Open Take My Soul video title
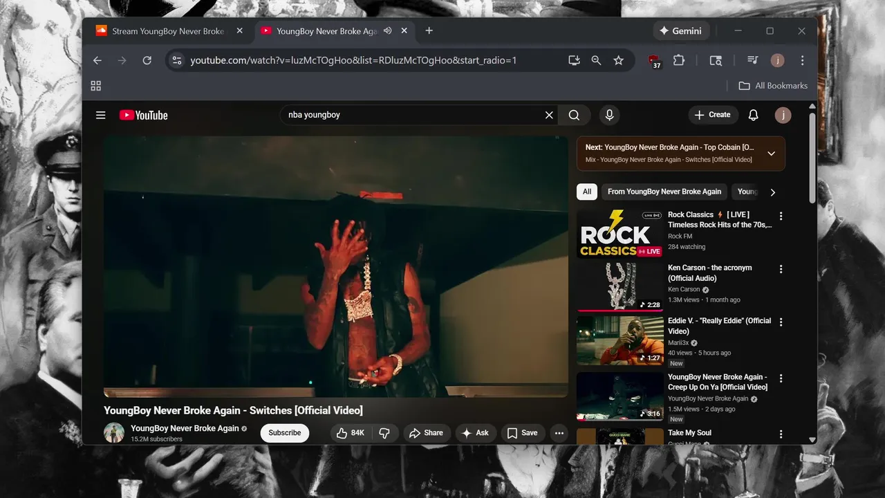885x498 pixels. pyautogui.click(x=689, y=433)
